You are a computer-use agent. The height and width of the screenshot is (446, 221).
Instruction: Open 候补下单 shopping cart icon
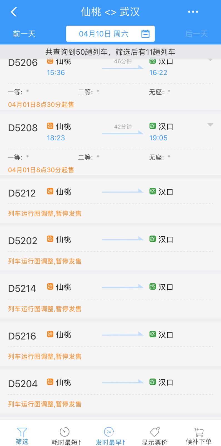pyautogui.click(x=198, y=432)
